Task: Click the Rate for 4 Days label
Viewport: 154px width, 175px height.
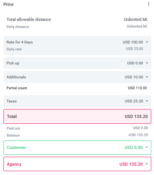Action: point(20,42)
